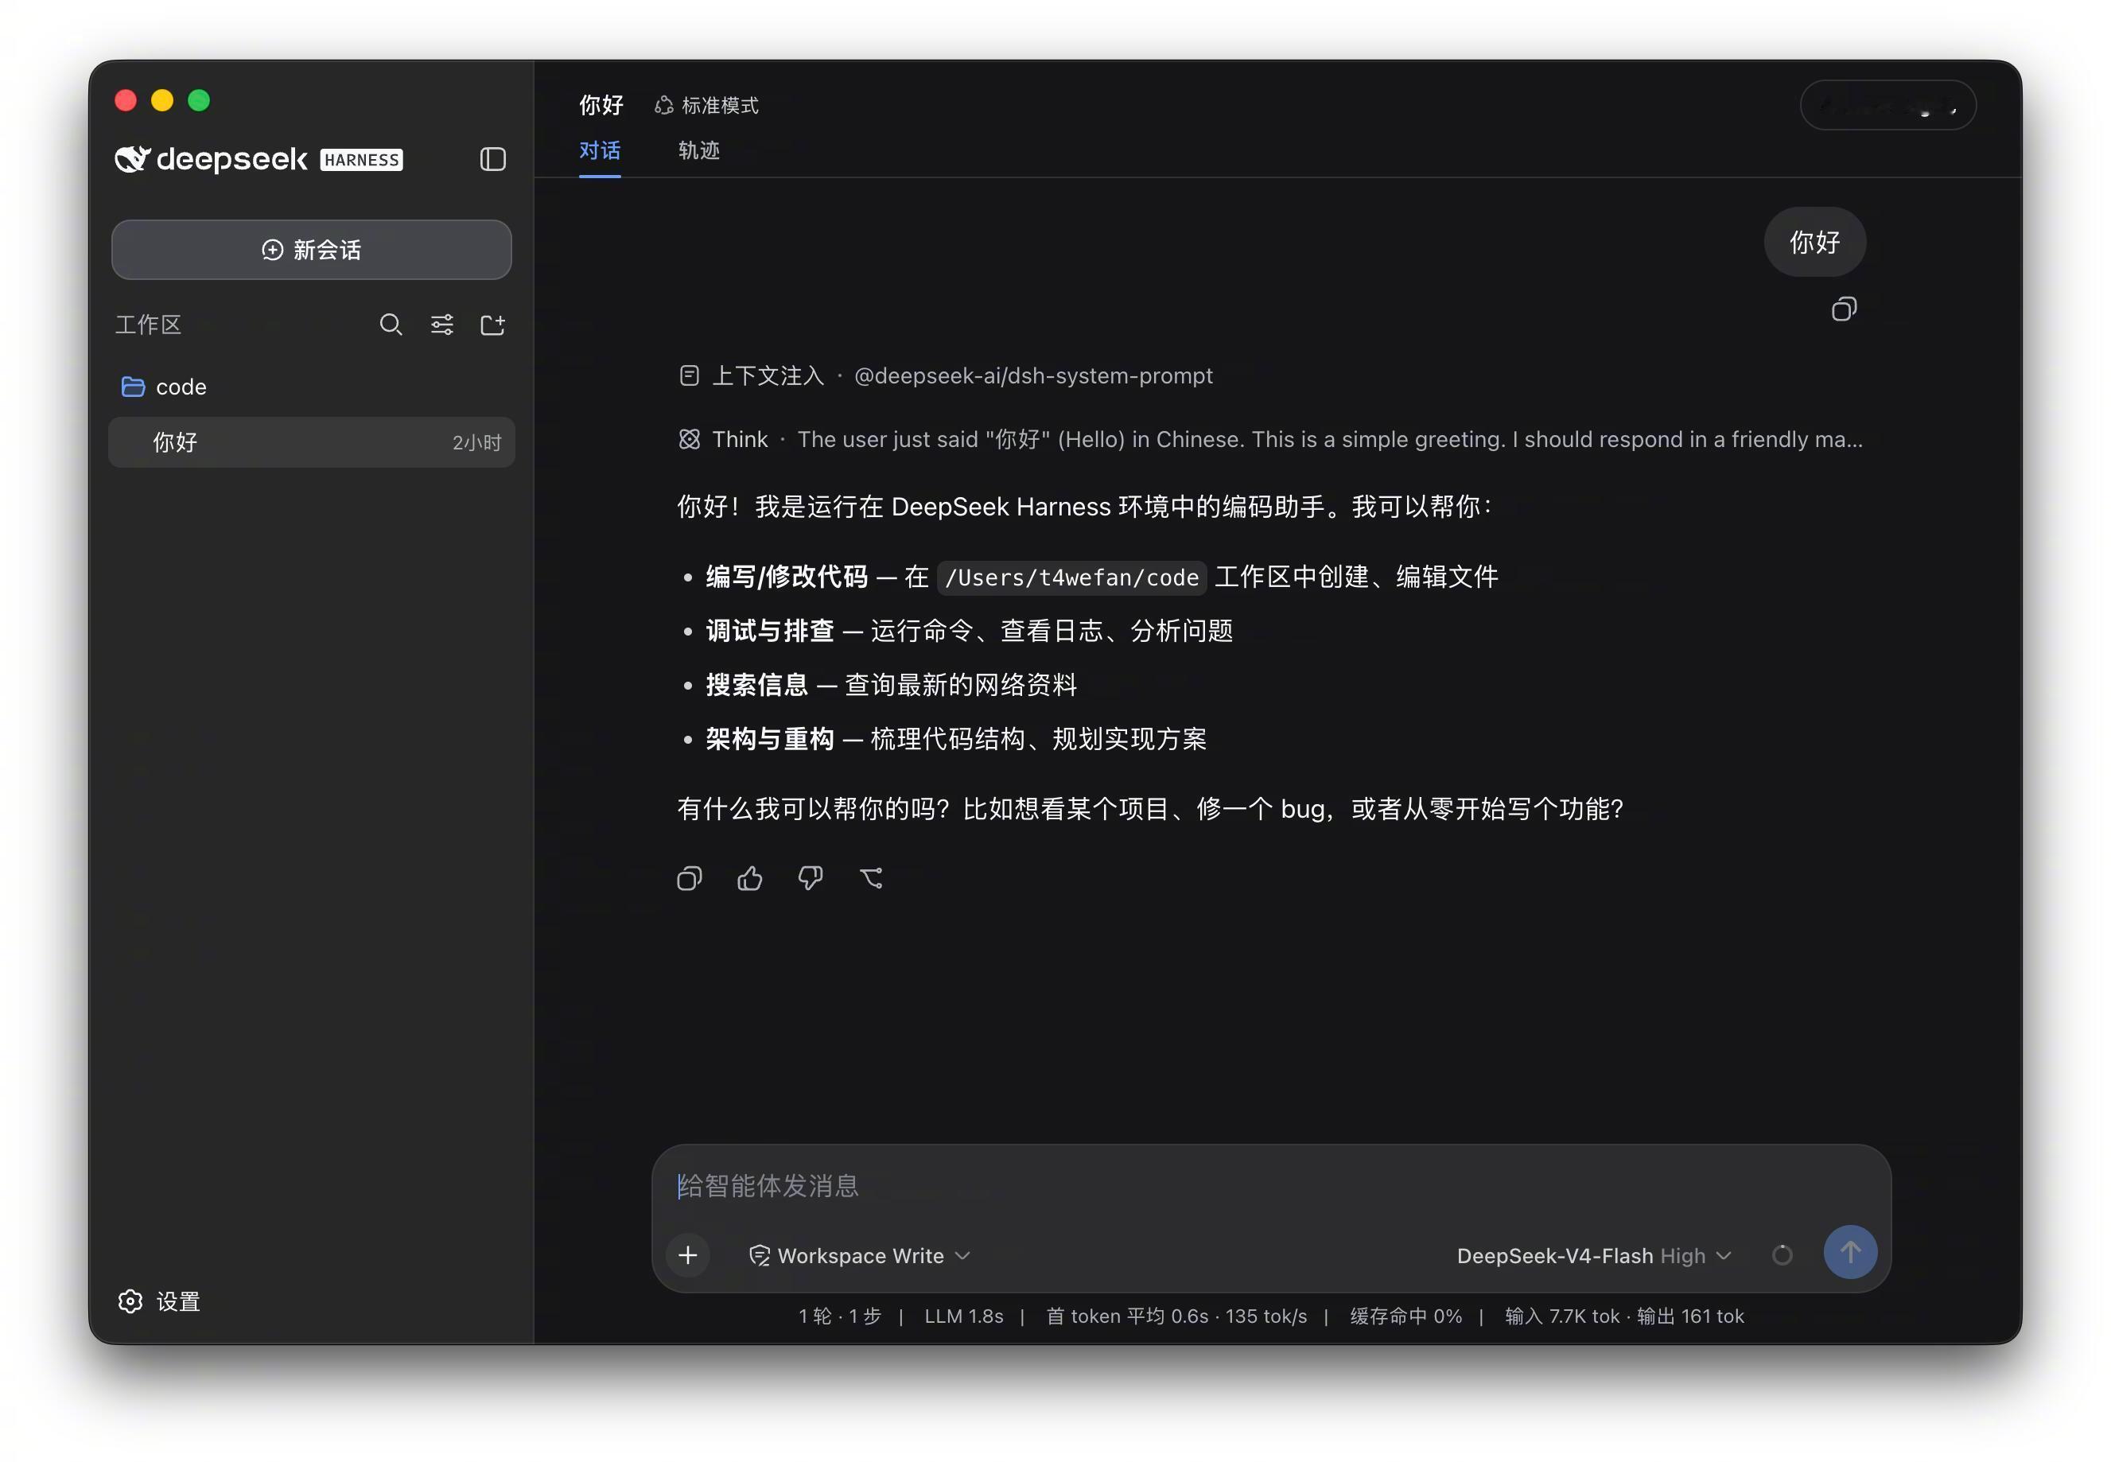Start a new chat with 新会话
The height and width of the screenshot is (1462, 2111).
point(311,249)
